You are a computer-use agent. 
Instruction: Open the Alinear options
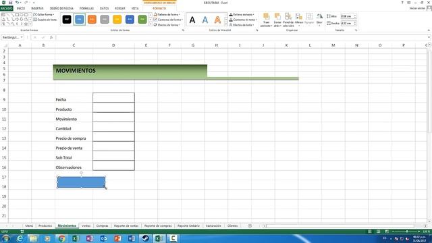click(x=299, y=20)
